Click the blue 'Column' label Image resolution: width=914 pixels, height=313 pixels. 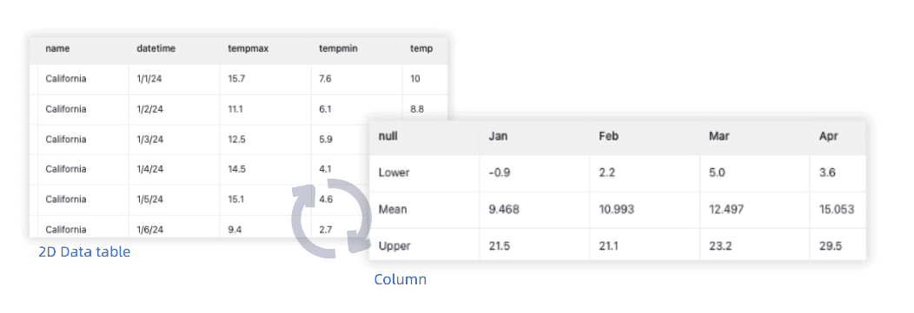point(400,279)
